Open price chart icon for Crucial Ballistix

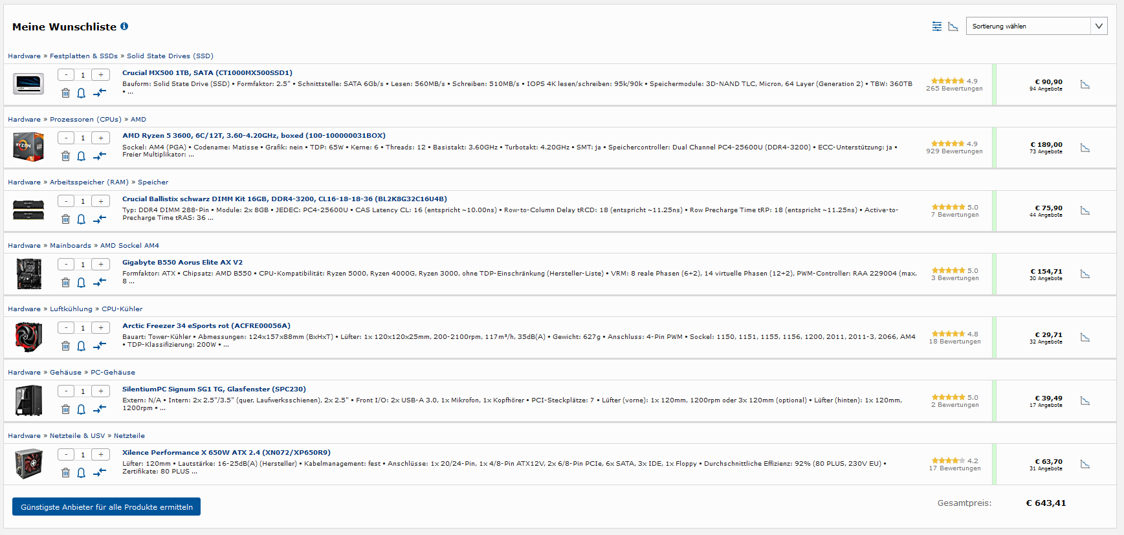click(x=1085, y=211)
